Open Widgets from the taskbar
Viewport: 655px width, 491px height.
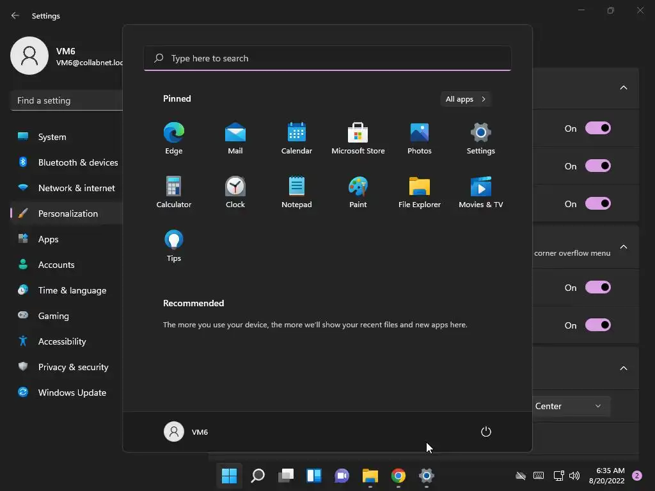point(313,476)
